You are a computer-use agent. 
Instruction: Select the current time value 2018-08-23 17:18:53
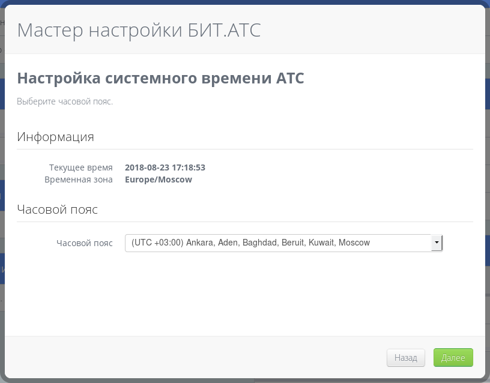point(165,167)
